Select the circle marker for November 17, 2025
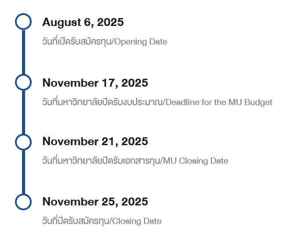Image resolution: width=291 pixels, height=238 pixels. click(x=23, y=82)
